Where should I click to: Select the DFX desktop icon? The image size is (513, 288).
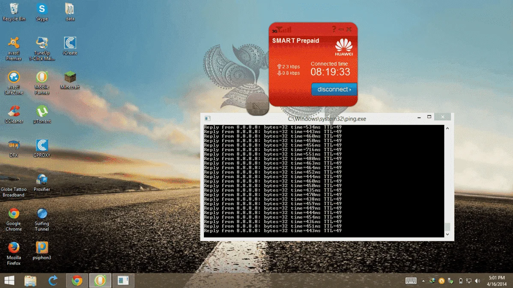tap(14, 148)
